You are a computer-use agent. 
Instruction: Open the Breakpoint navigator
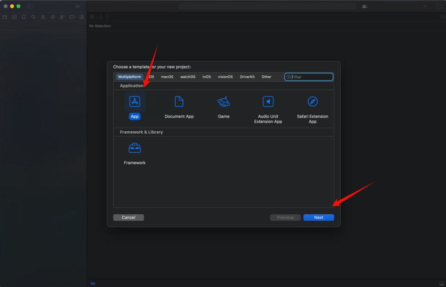tap(72, 17)
